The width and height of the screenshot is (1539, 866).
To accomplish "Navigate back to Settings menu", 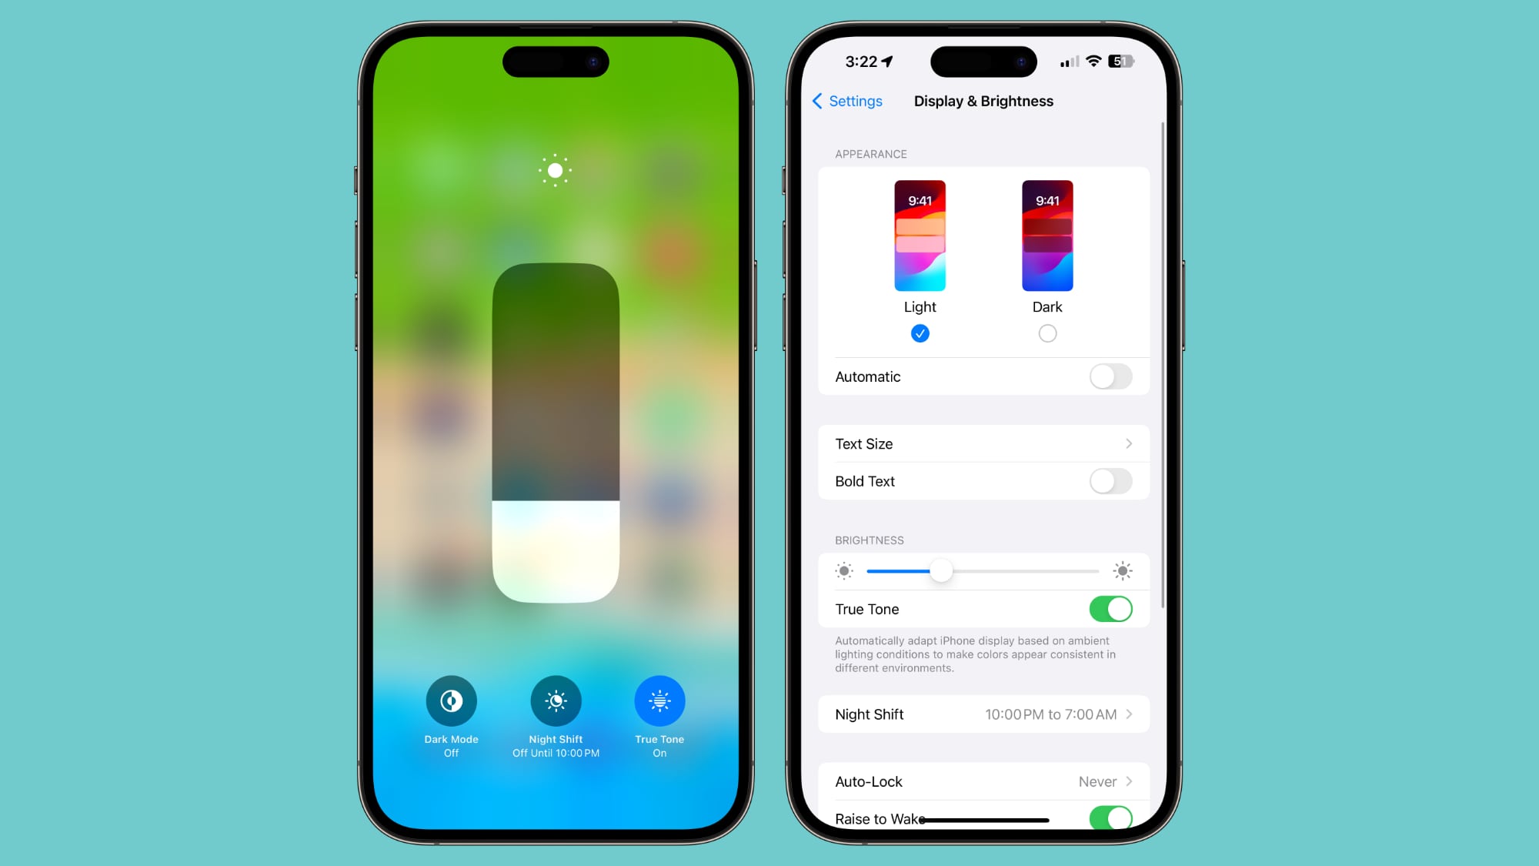I will 846,100.
